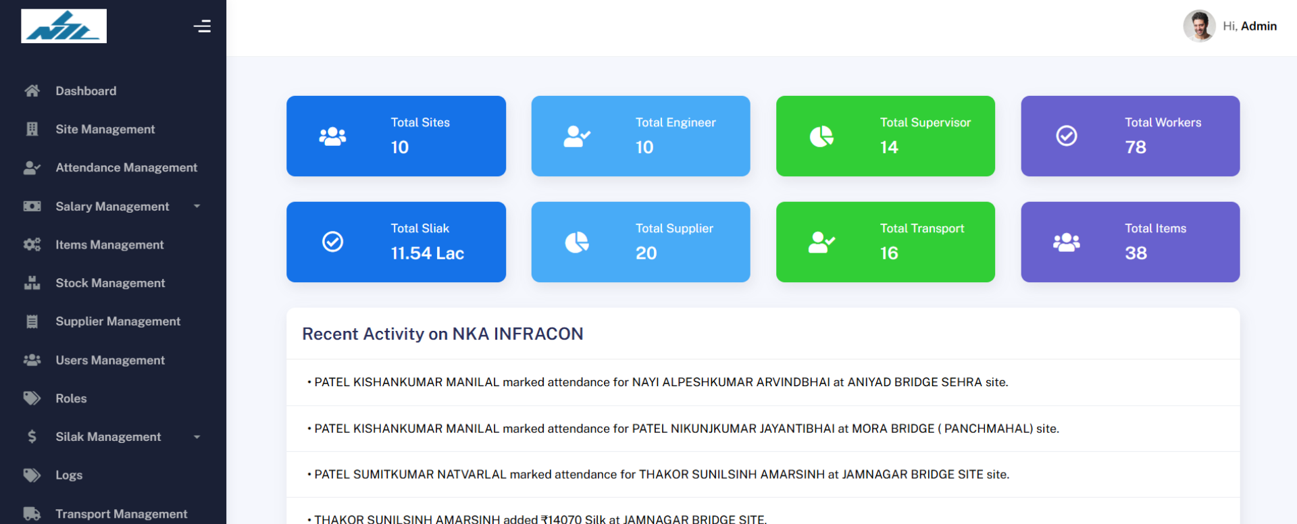Click the Silak Management dollar icon
Viewport: 1297px width, 524px height.
[x=32, y=437]
